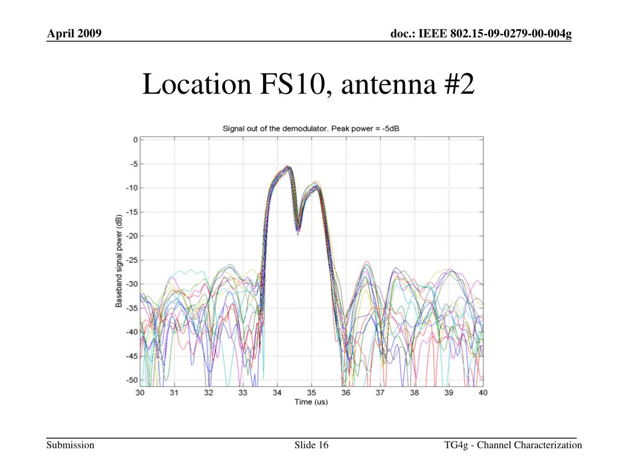This screenshot has height=464, width=618.
Task: Click the y-axis tick label -40
Action: pyautogui.click(x=132, y=332)
